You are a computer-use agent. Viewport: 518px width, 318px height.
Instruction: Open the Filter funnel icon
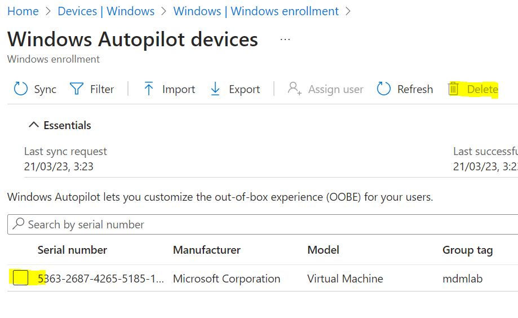point(77,89)
